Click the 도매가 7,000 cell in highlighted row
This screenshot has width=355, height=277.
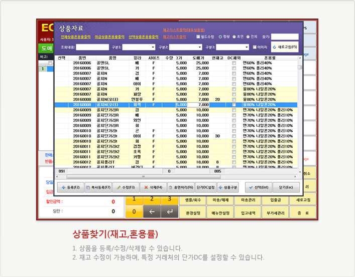tap(198, 105)
